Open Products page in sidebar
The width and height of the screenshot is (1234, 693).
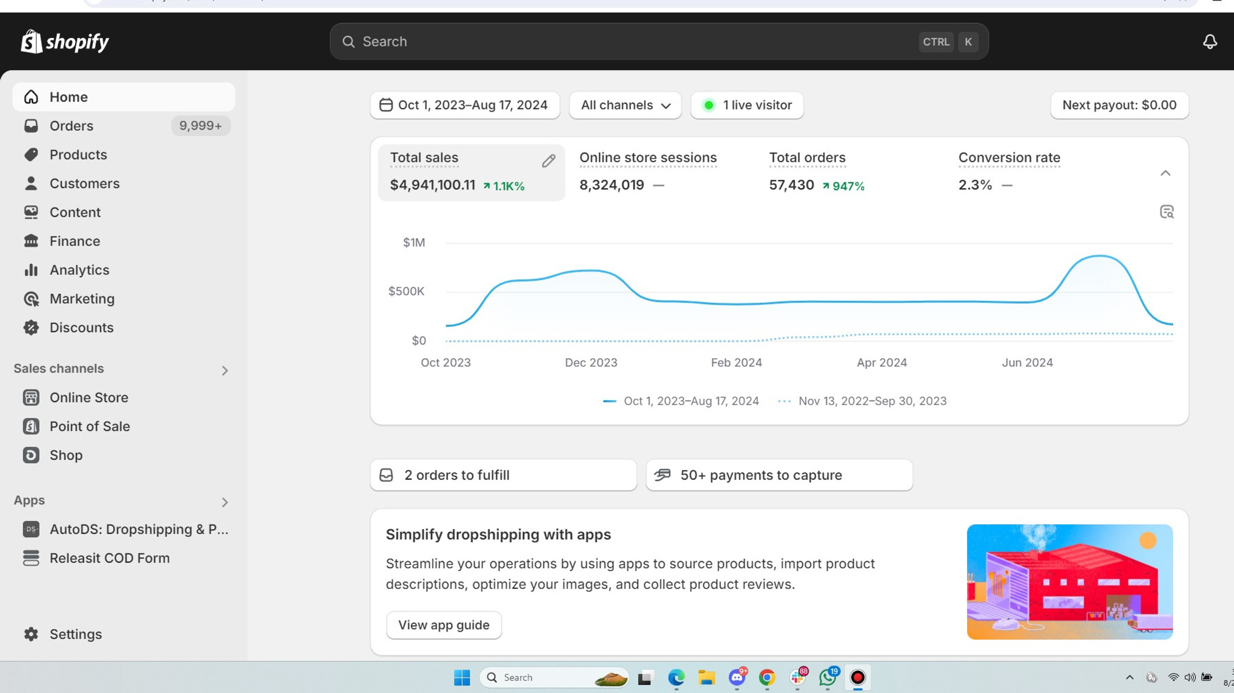point(124,155)
